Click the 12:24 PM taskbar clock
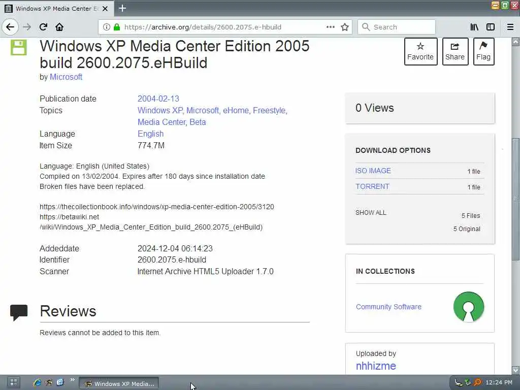Image resolution: width=520 pixels, height=390 pixels. click(499, 382)
